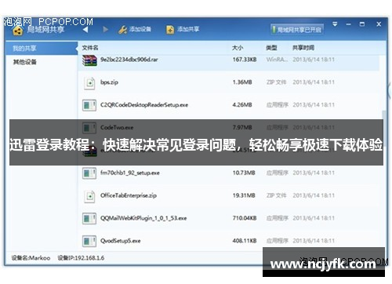Select file name 9e2bc2234dbc906d.rar
The height and width of the screenshot is (284, 392).
click(x=129, y=60)
